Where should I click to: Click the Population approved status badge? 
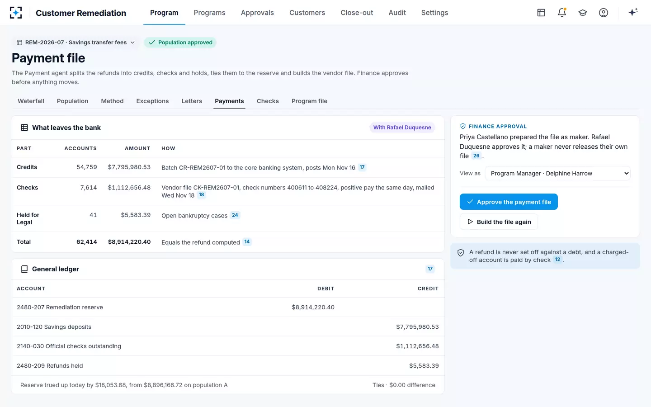coord(180,43)
